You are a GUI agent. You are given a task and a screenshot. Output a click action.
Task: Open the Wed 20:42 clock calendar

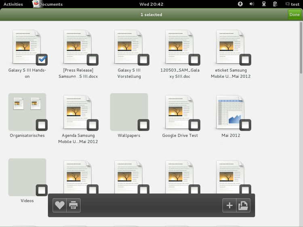[x=151, y=4]
